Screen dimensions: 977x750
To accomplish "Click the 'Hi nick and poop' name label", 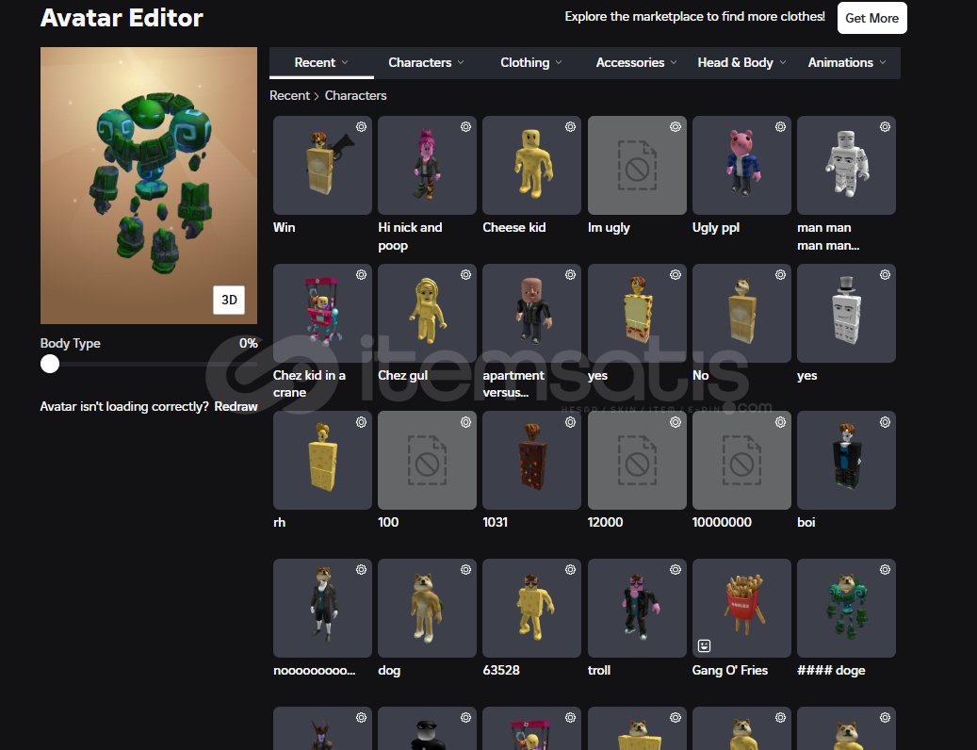I will [410, 236].
